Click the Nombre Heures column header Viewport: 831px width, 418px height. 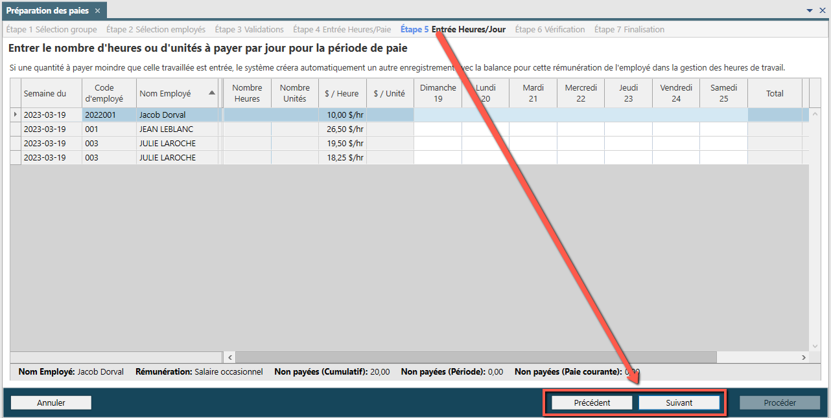pos(247,93)
